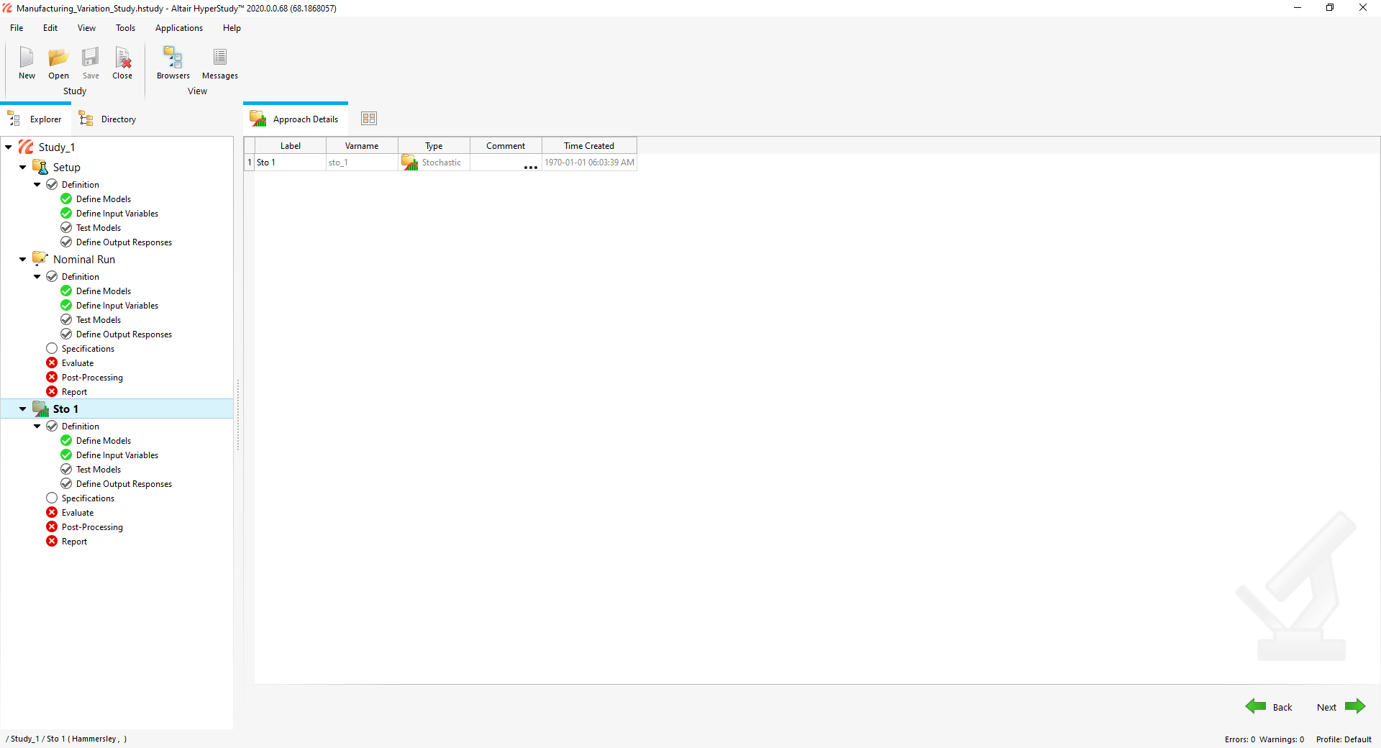Open the Tools menu
The image size is (1381, 748).
[125, 28]
